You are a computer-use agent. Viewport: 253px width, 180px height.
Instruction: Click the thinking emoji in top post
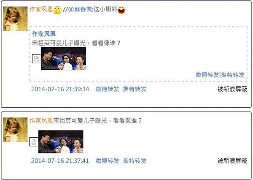[57, 10]
